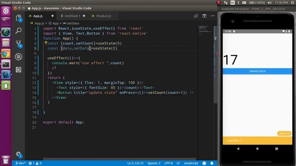Click the large number 17 in the emulator
Image resolution: width=296 pixels, height=166 pixels.
tap(230, 60)
